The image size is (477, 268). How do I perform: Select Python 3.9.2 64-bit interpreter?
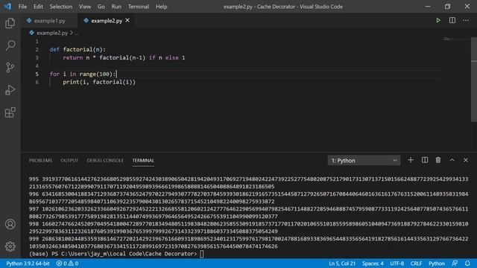pos(28,264)
